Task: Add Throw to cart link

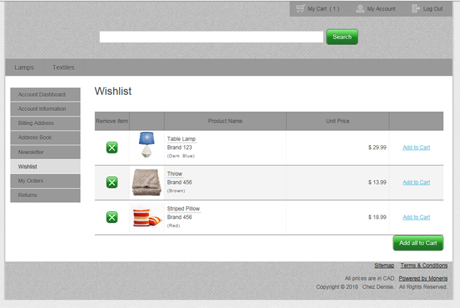Action: 416,182
